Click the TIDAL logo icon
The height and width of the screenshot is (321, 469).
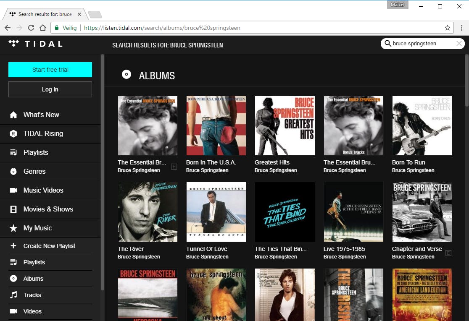(x=13, y=44)
